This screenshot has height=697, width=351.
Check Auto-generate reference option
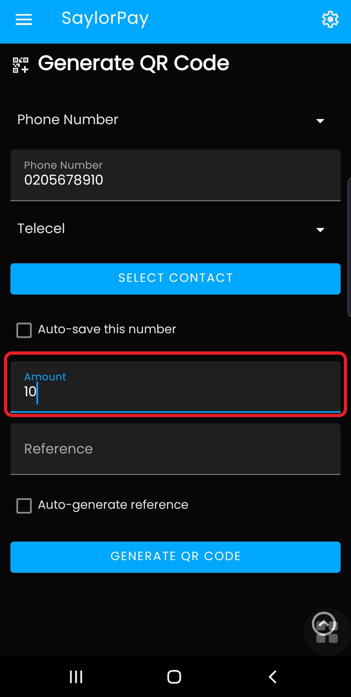pyautogui.click(x=24, y=506)
